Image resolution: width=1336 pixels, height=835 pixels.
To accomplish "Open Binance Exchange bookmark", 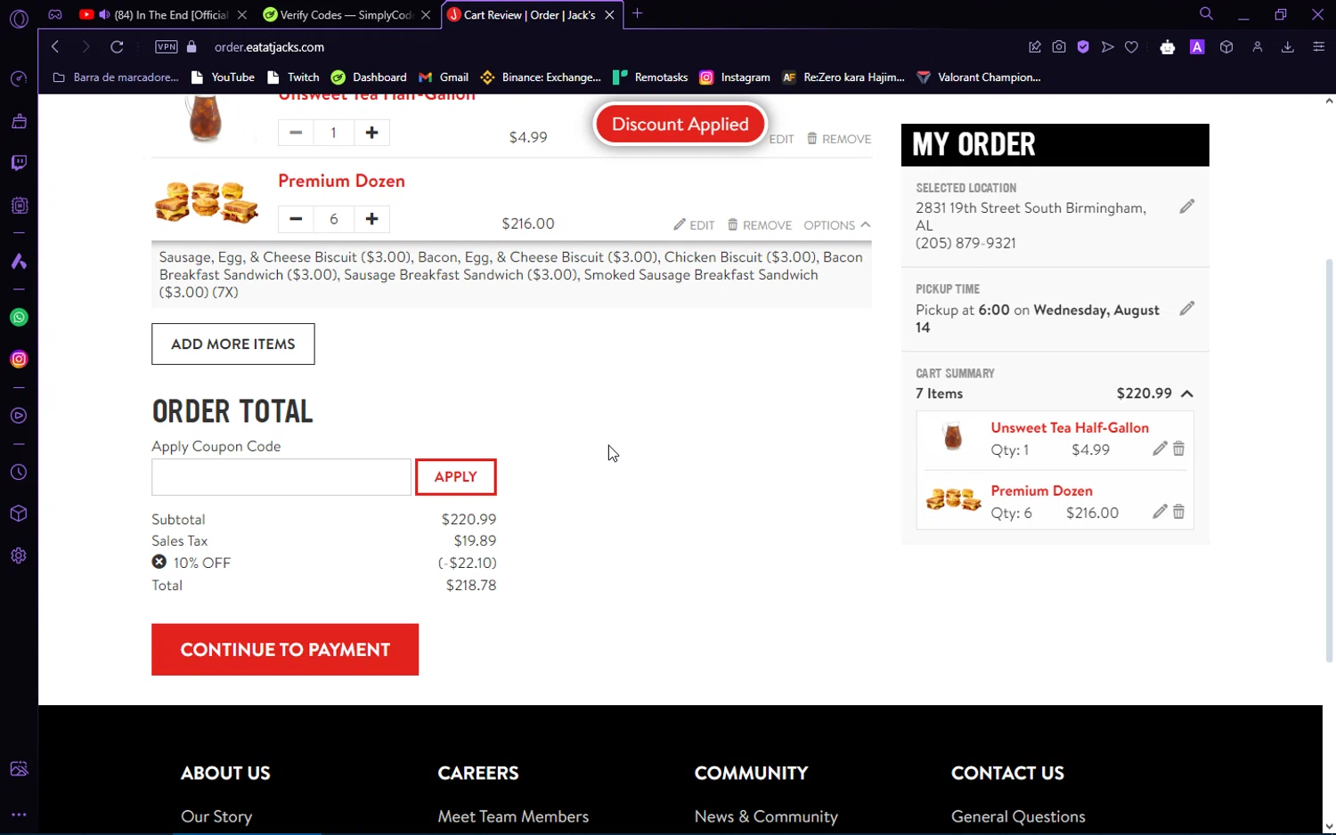I will click(x=541, y=77).
